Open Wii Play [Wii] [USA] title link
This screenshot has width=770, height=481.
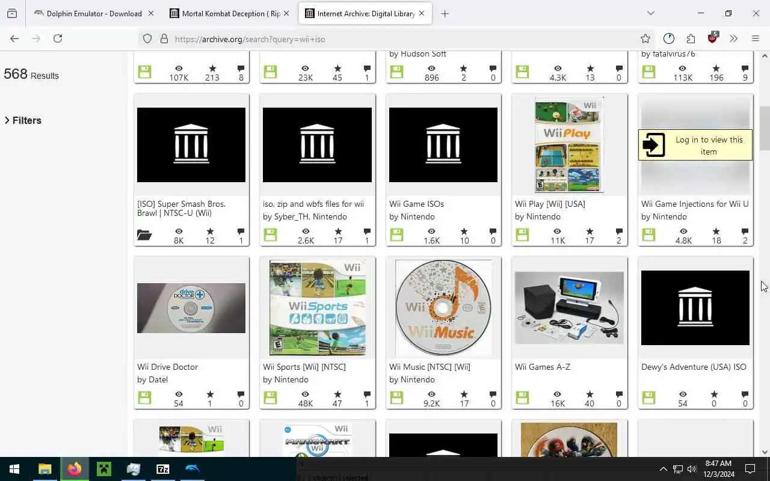coord(550,204)
